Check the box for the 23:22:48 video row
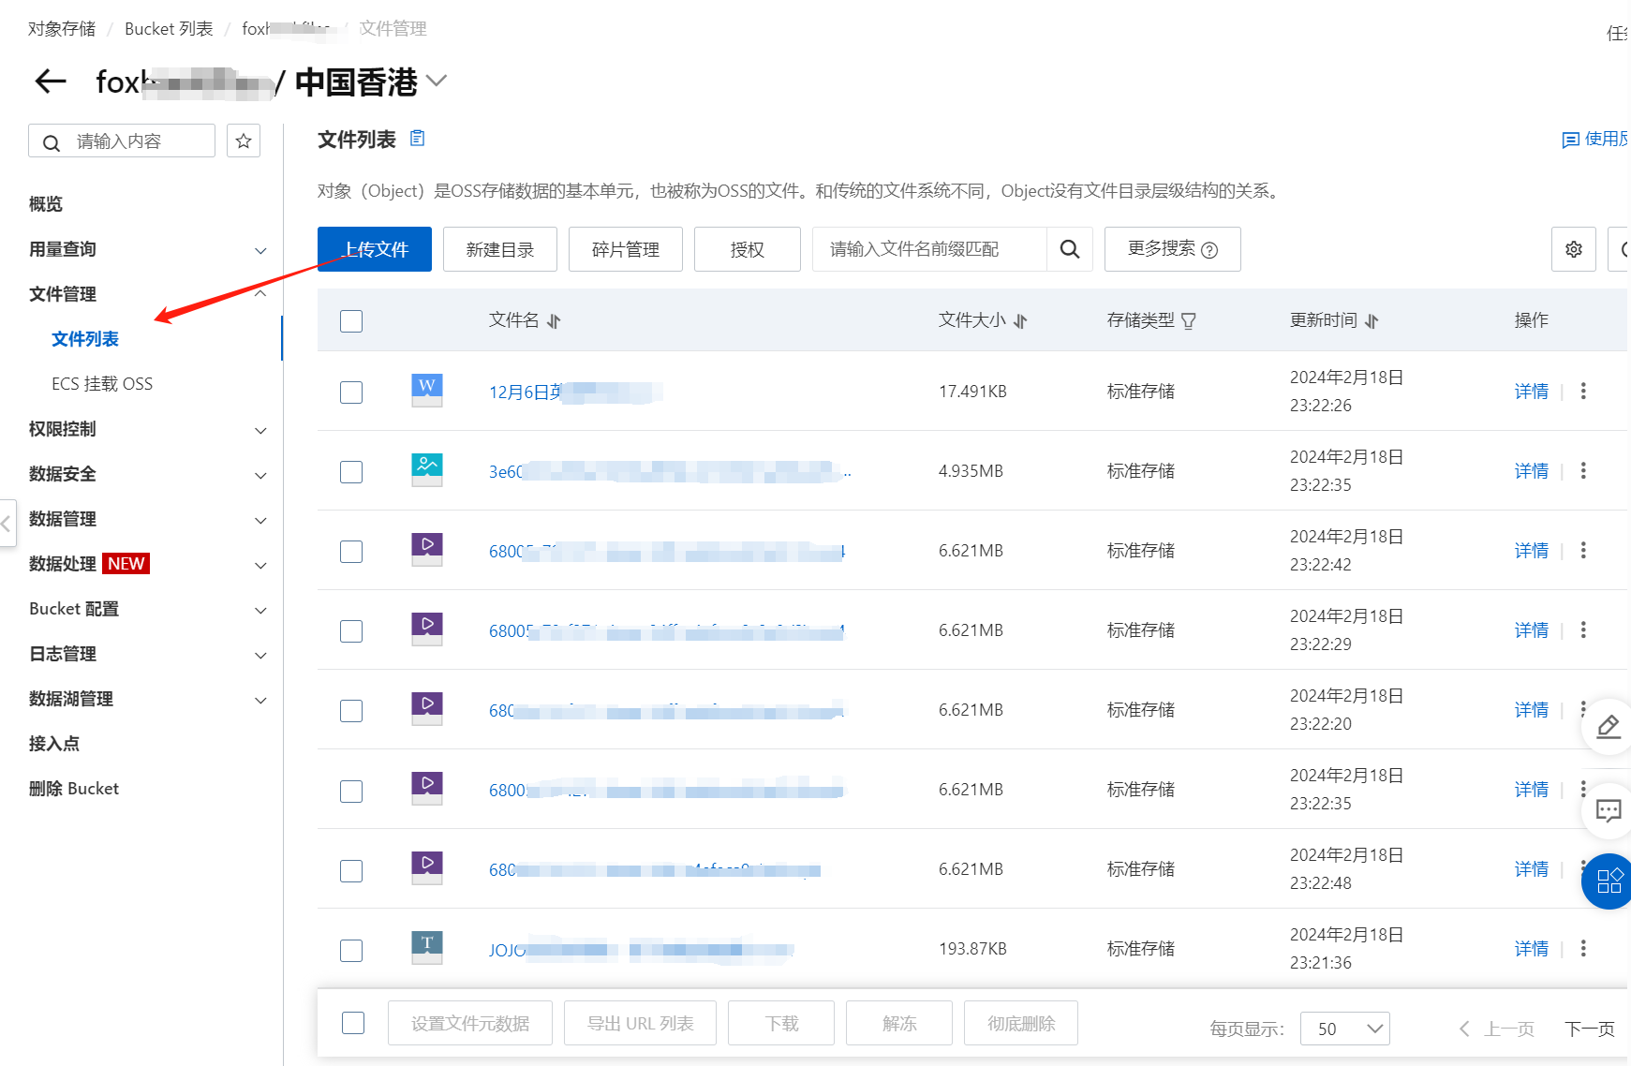The width and height of the screenshot is (1631, 1066). (351, 871)
